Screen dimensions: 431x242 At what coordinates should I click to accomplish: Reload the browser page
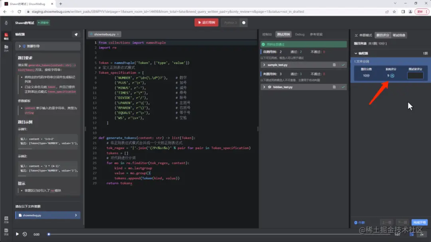(19, 12)
